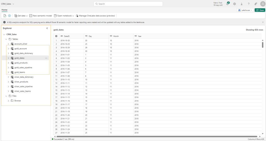The width and height of the screenshot is (266, 141).
Task: Select the Home tab
Action: pos(4,10)
